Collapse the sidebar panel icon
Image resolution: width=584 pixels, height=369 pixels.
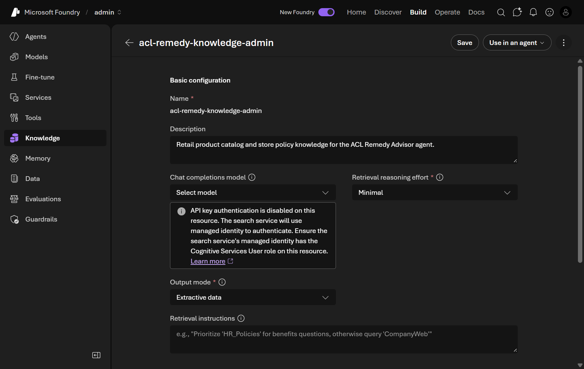pos(96,355)
